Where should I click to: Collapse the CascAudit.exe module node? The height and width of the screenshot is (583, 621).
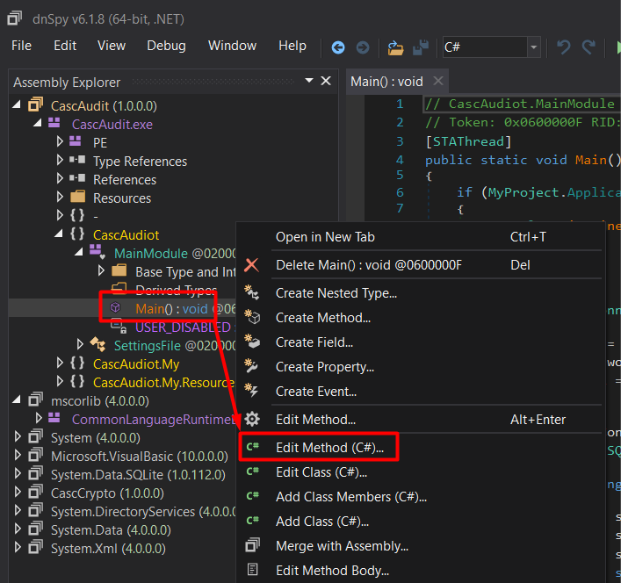click(39, 124)
